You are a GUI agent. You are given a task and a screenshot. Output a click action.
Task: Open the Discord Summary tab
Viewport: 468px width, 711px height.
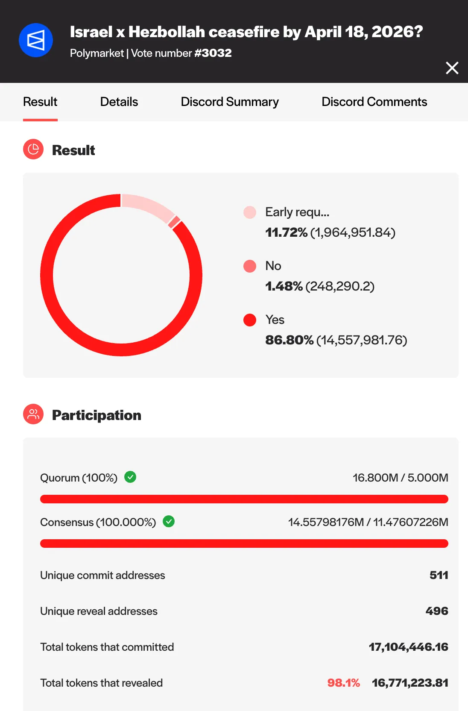coord(230,102)
